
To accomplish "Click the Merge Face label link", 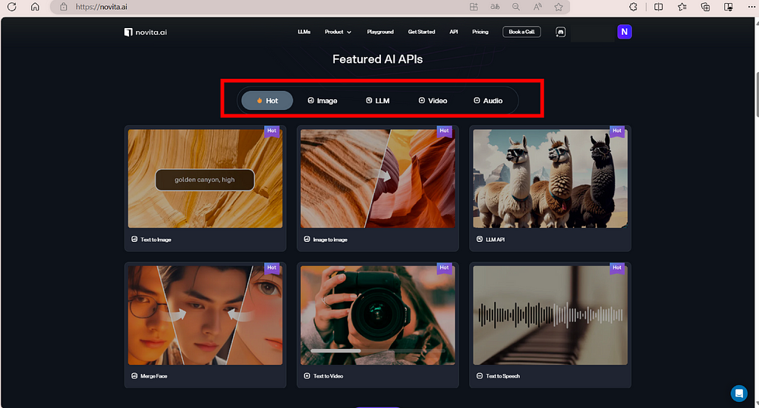I will [154, 376].
